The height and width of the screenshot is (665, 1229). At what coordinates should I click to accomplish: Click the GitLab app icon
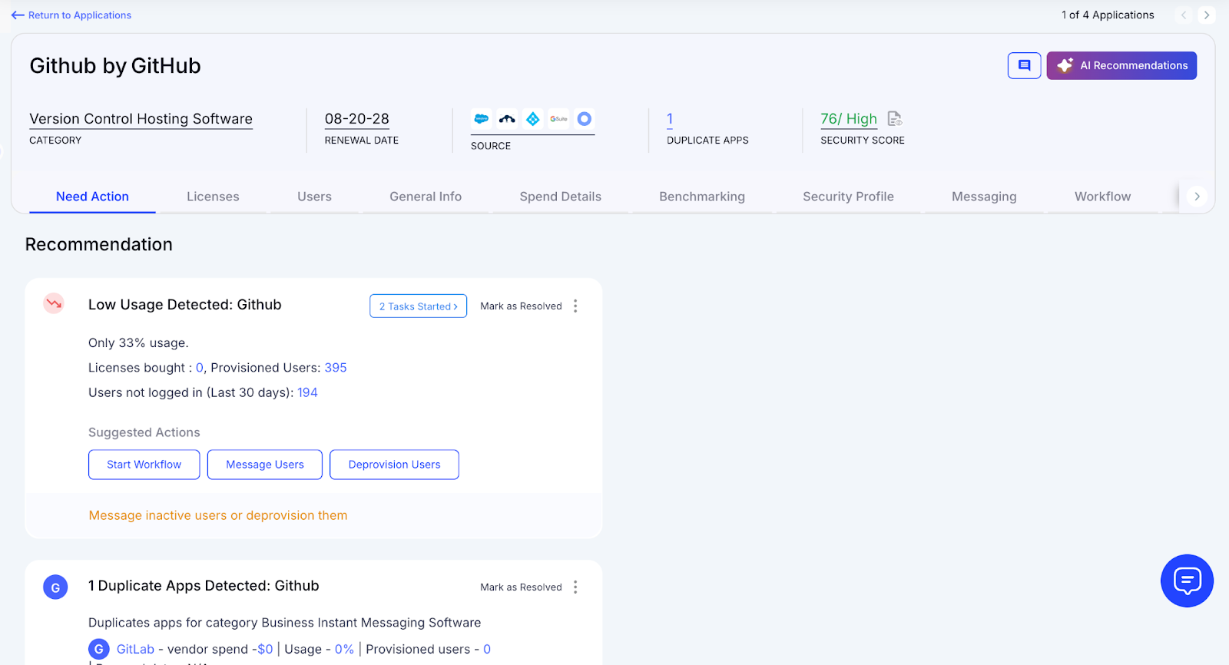(99, 650)
